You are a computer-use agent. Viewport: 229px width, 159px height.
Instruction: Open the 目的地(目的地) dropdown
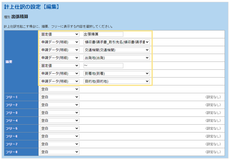coord(116,81)
